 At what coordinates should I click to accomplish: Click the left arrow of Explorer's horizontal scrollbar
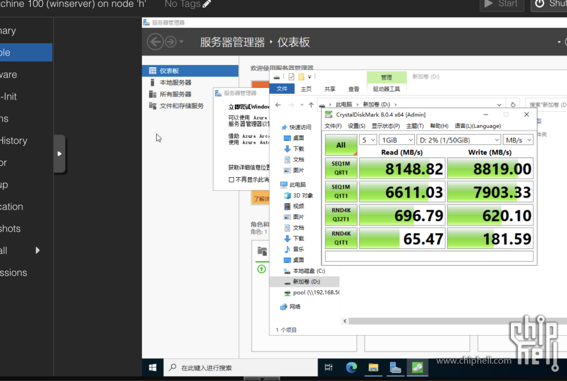pos(345,321)
